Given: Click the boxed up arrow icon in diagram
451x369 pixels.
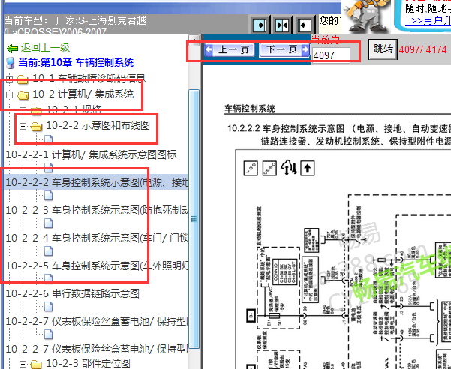Looking at the screenshot, I should (x=308, y=168).
